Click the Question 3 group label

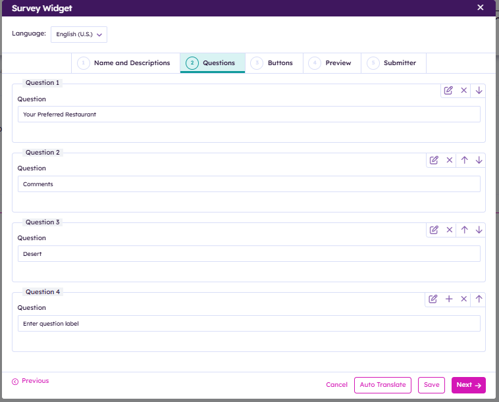click(43, 222)
